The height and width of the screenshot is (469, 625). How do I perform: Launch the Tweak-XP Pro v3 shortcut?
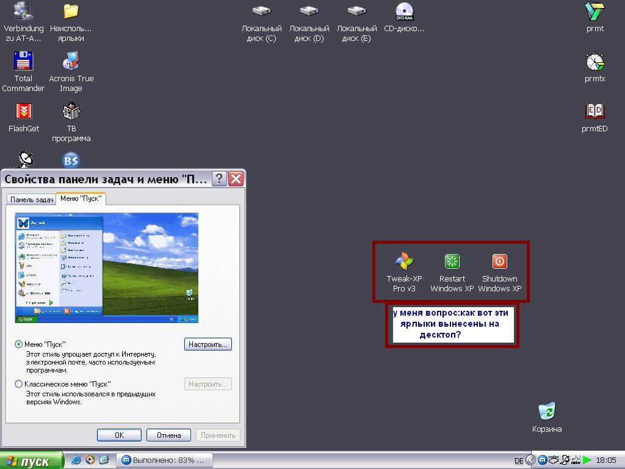pos(404,272)
